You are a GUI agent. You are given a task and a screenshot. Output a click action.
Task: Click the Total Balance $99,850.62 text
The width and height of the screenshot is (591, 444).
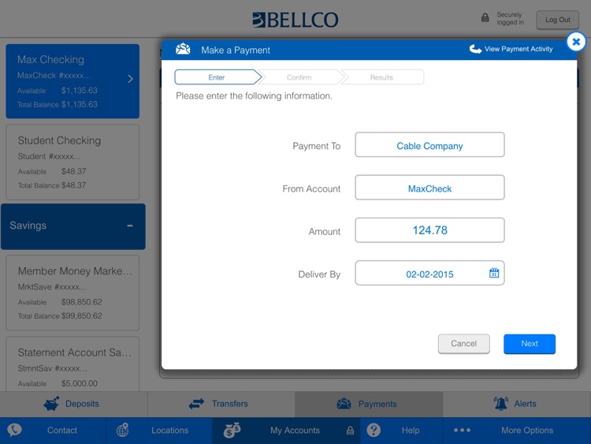pyautogui.click(x=60, y=316)
